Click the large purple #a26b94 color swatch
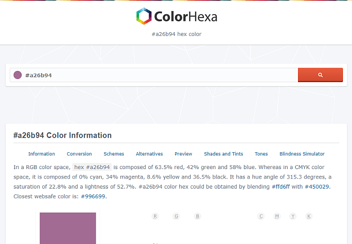 (68, 228)
